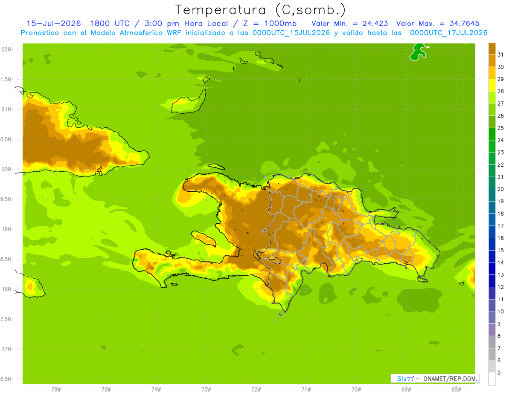Pick the yellow legend swatch between 28 and 29
Screen dimensions: 512x395
coord(492,85)
